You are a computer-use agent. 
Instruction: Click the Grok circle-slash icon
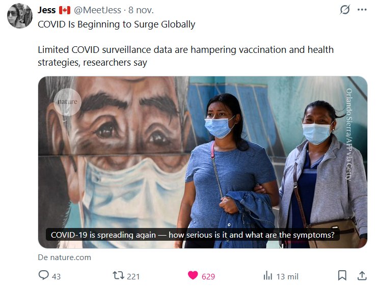345,10
